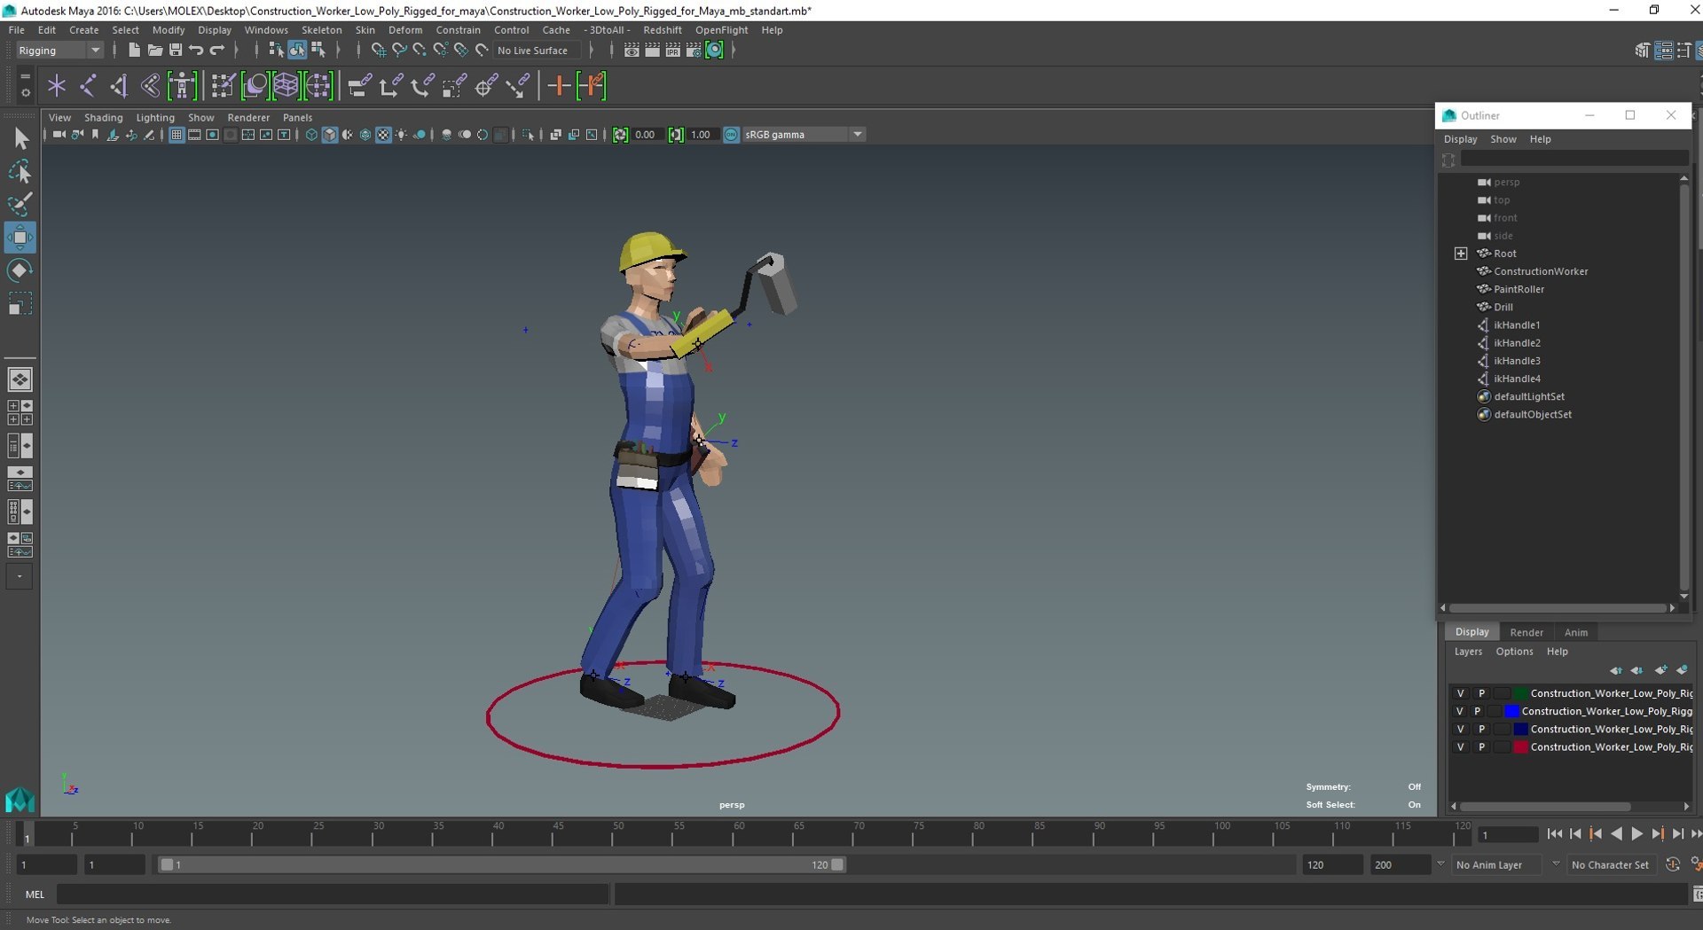
Task: Go to start of playback range
Action: coord(1555,834)
